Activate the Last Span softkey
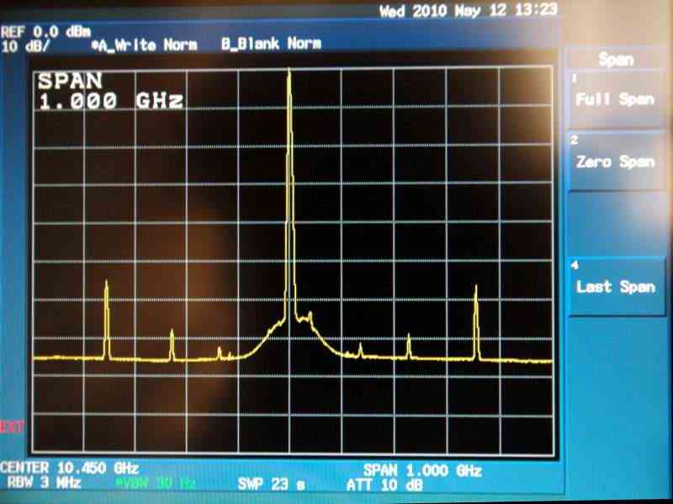 coord(616,286)
